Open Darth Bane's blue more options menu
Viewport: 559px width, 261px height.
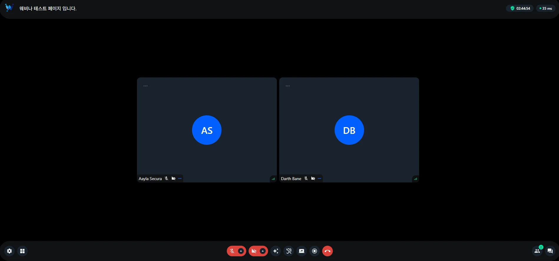click(x=319, y=179)
